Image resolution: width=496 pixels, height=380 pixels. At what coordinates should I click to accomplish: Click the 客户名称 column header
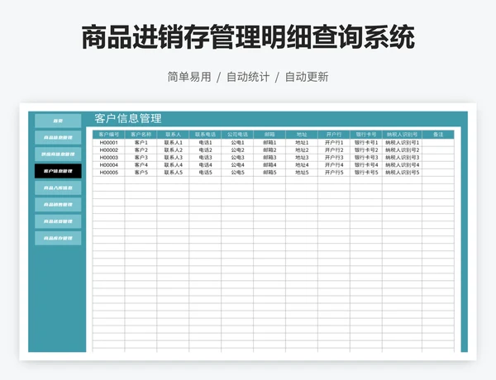tap(141, 135)
